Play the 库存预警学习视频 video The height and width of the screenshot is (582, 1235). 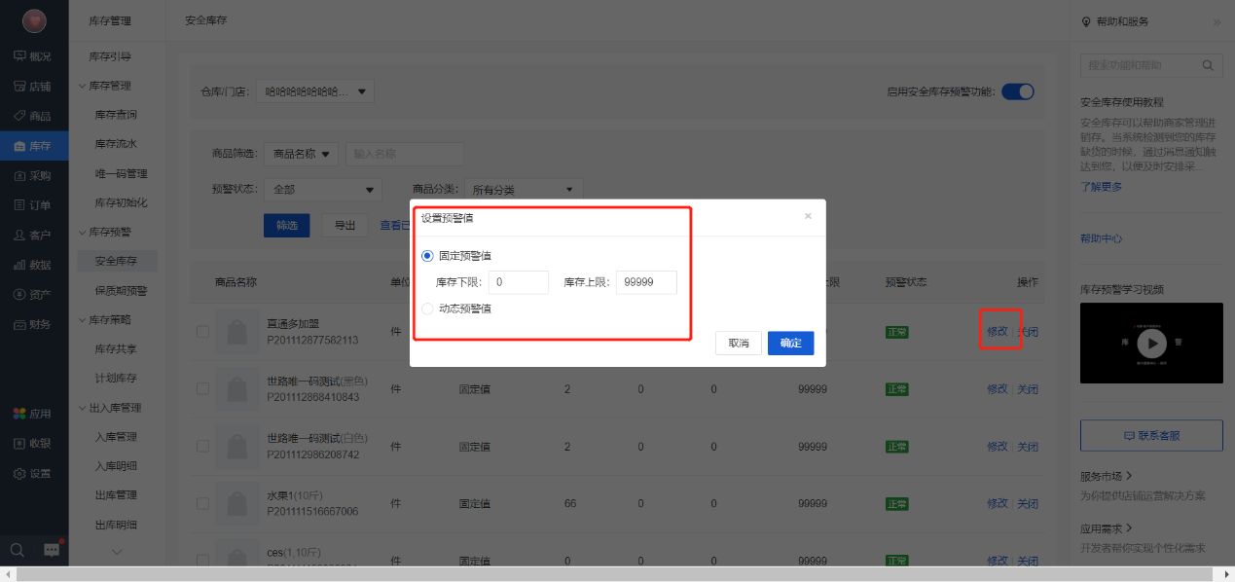[1151, 343]
